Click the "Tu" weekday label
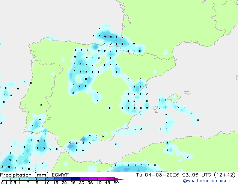This screenshot has height=184, width=238. [x=139, y=175]
